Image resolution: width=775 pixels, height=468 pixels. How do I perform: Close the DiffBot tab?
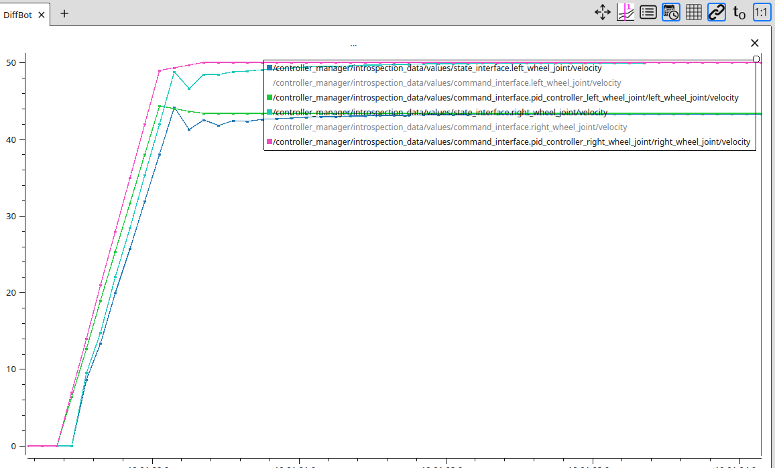click(41, 15)
